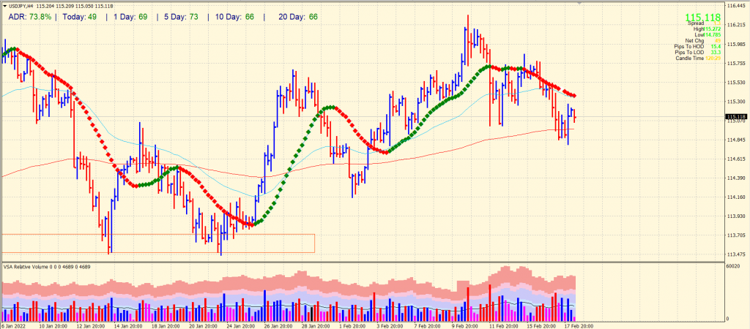Click the 113.930 price scale label
Viewport: 750px width, 329px height.
coord(735,216)
